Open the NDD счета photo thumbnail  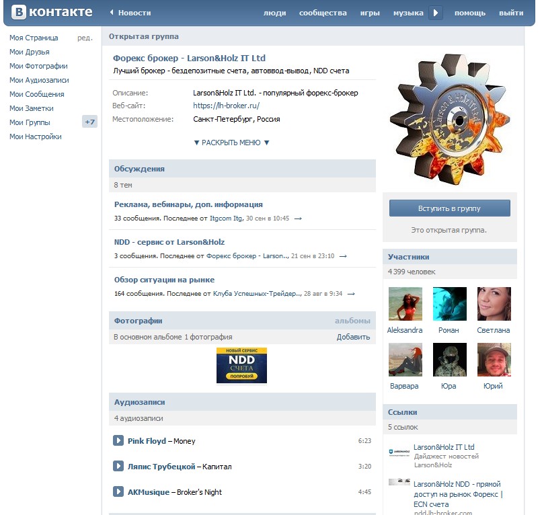pyautogui.click(x=241, y=366)
